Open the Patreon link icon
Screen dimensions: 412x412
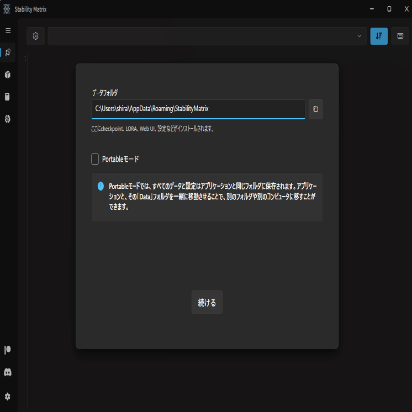pos(8,350)
